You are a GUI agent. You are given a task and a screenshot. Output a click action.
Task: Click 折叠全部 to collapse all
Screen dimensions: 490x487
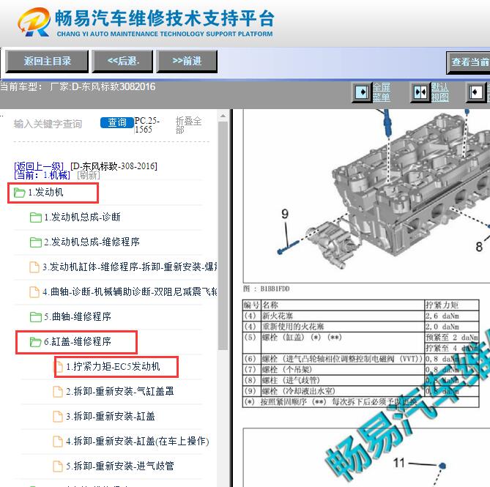click(x=188, y=125)
